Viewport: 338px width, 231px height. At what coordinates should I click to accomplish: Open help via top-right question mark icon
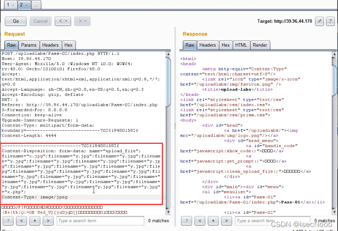[330, 21]
